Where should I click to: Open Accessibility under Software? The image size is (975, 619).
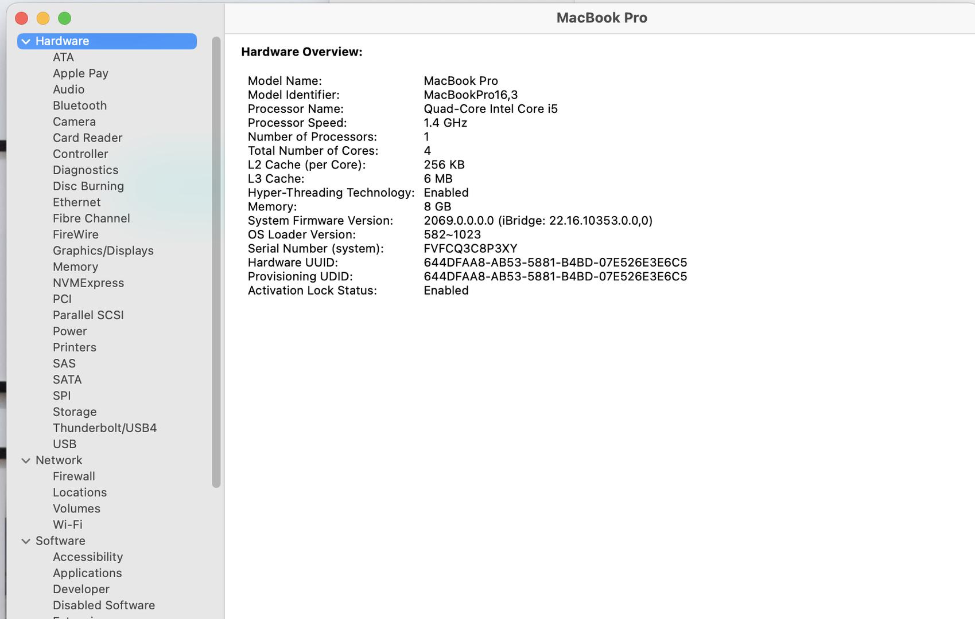pyautogui.click(x=88, y=557)
